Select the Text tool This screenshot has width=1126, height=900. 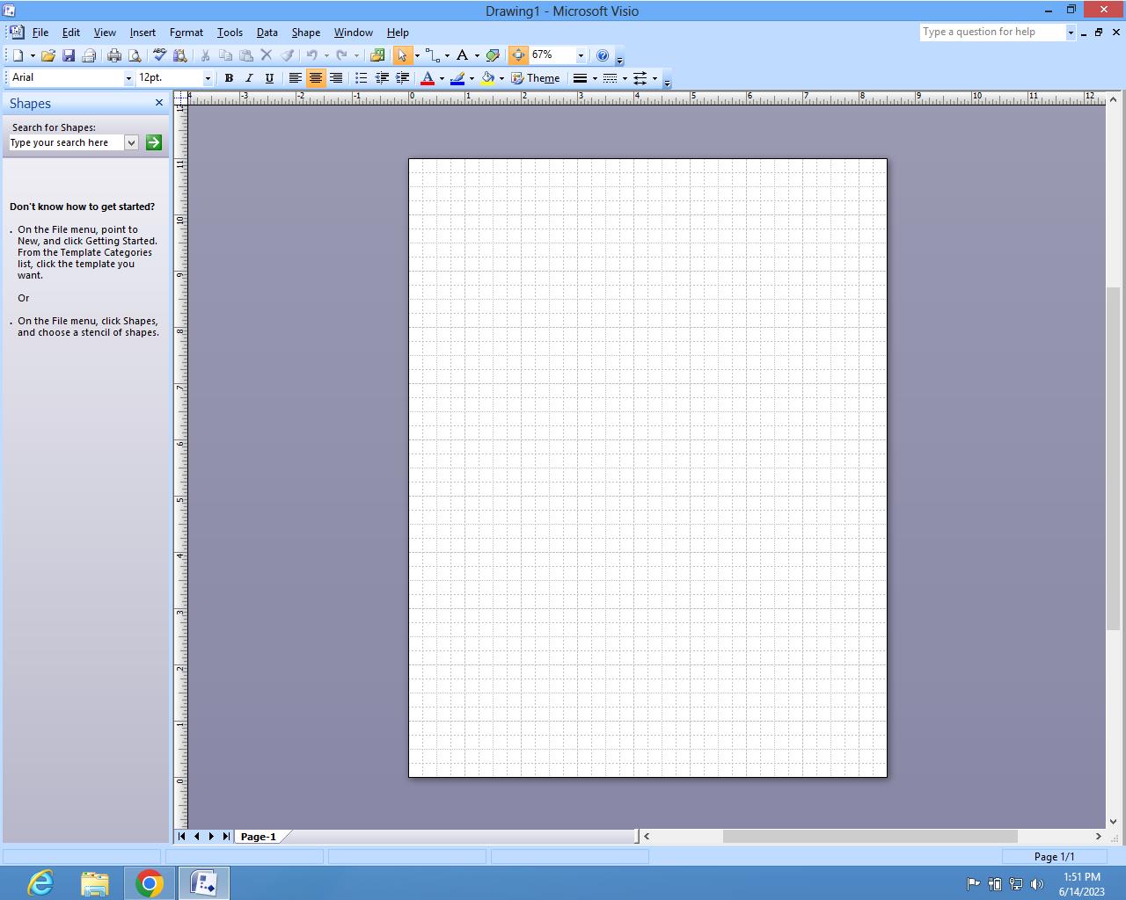point(462,55)
